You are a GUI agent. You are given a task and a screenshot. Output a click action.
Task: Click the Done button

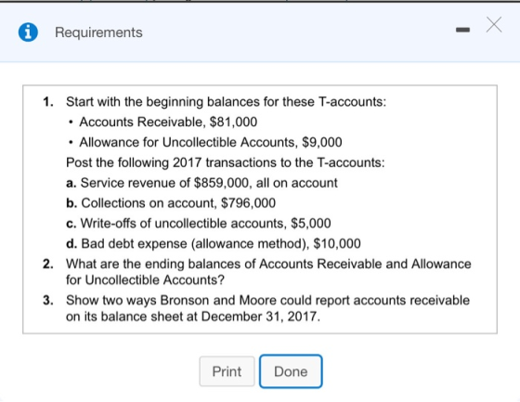click(x=291, y=371)
